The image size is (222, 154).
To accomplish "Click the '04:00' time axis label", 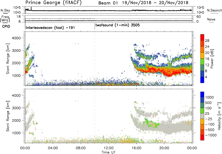I will coord(53,148).
